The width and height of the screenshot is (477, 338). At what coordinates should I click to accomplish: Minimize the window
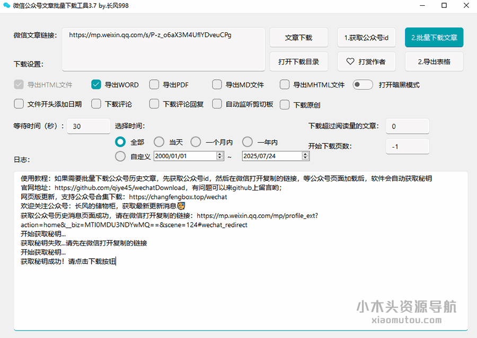coord(422,5)
